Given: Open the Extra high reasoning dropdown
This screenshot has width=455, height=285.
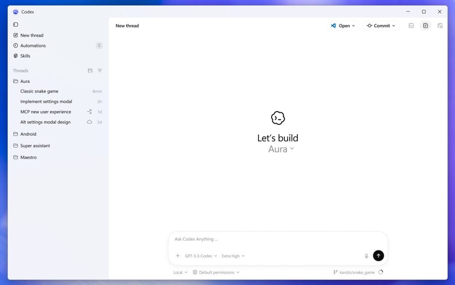Looking at the screenshot, I should [233, 256].
